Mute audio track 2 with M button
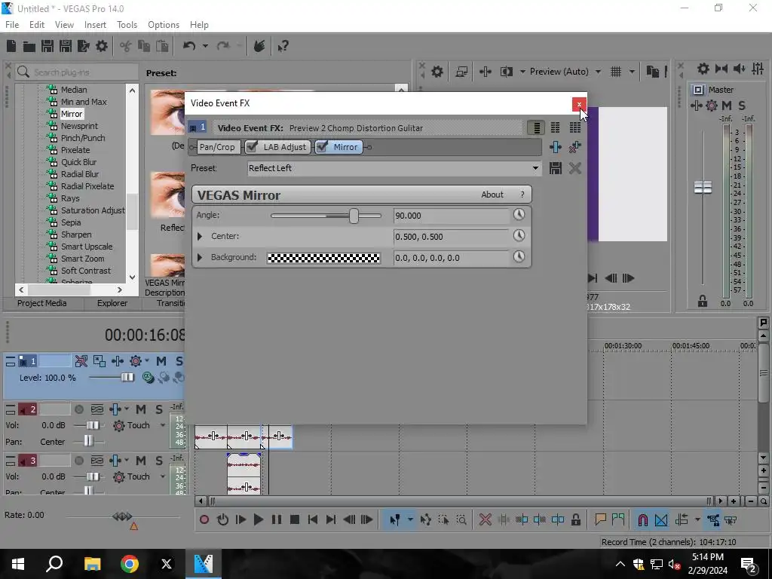 141,409
